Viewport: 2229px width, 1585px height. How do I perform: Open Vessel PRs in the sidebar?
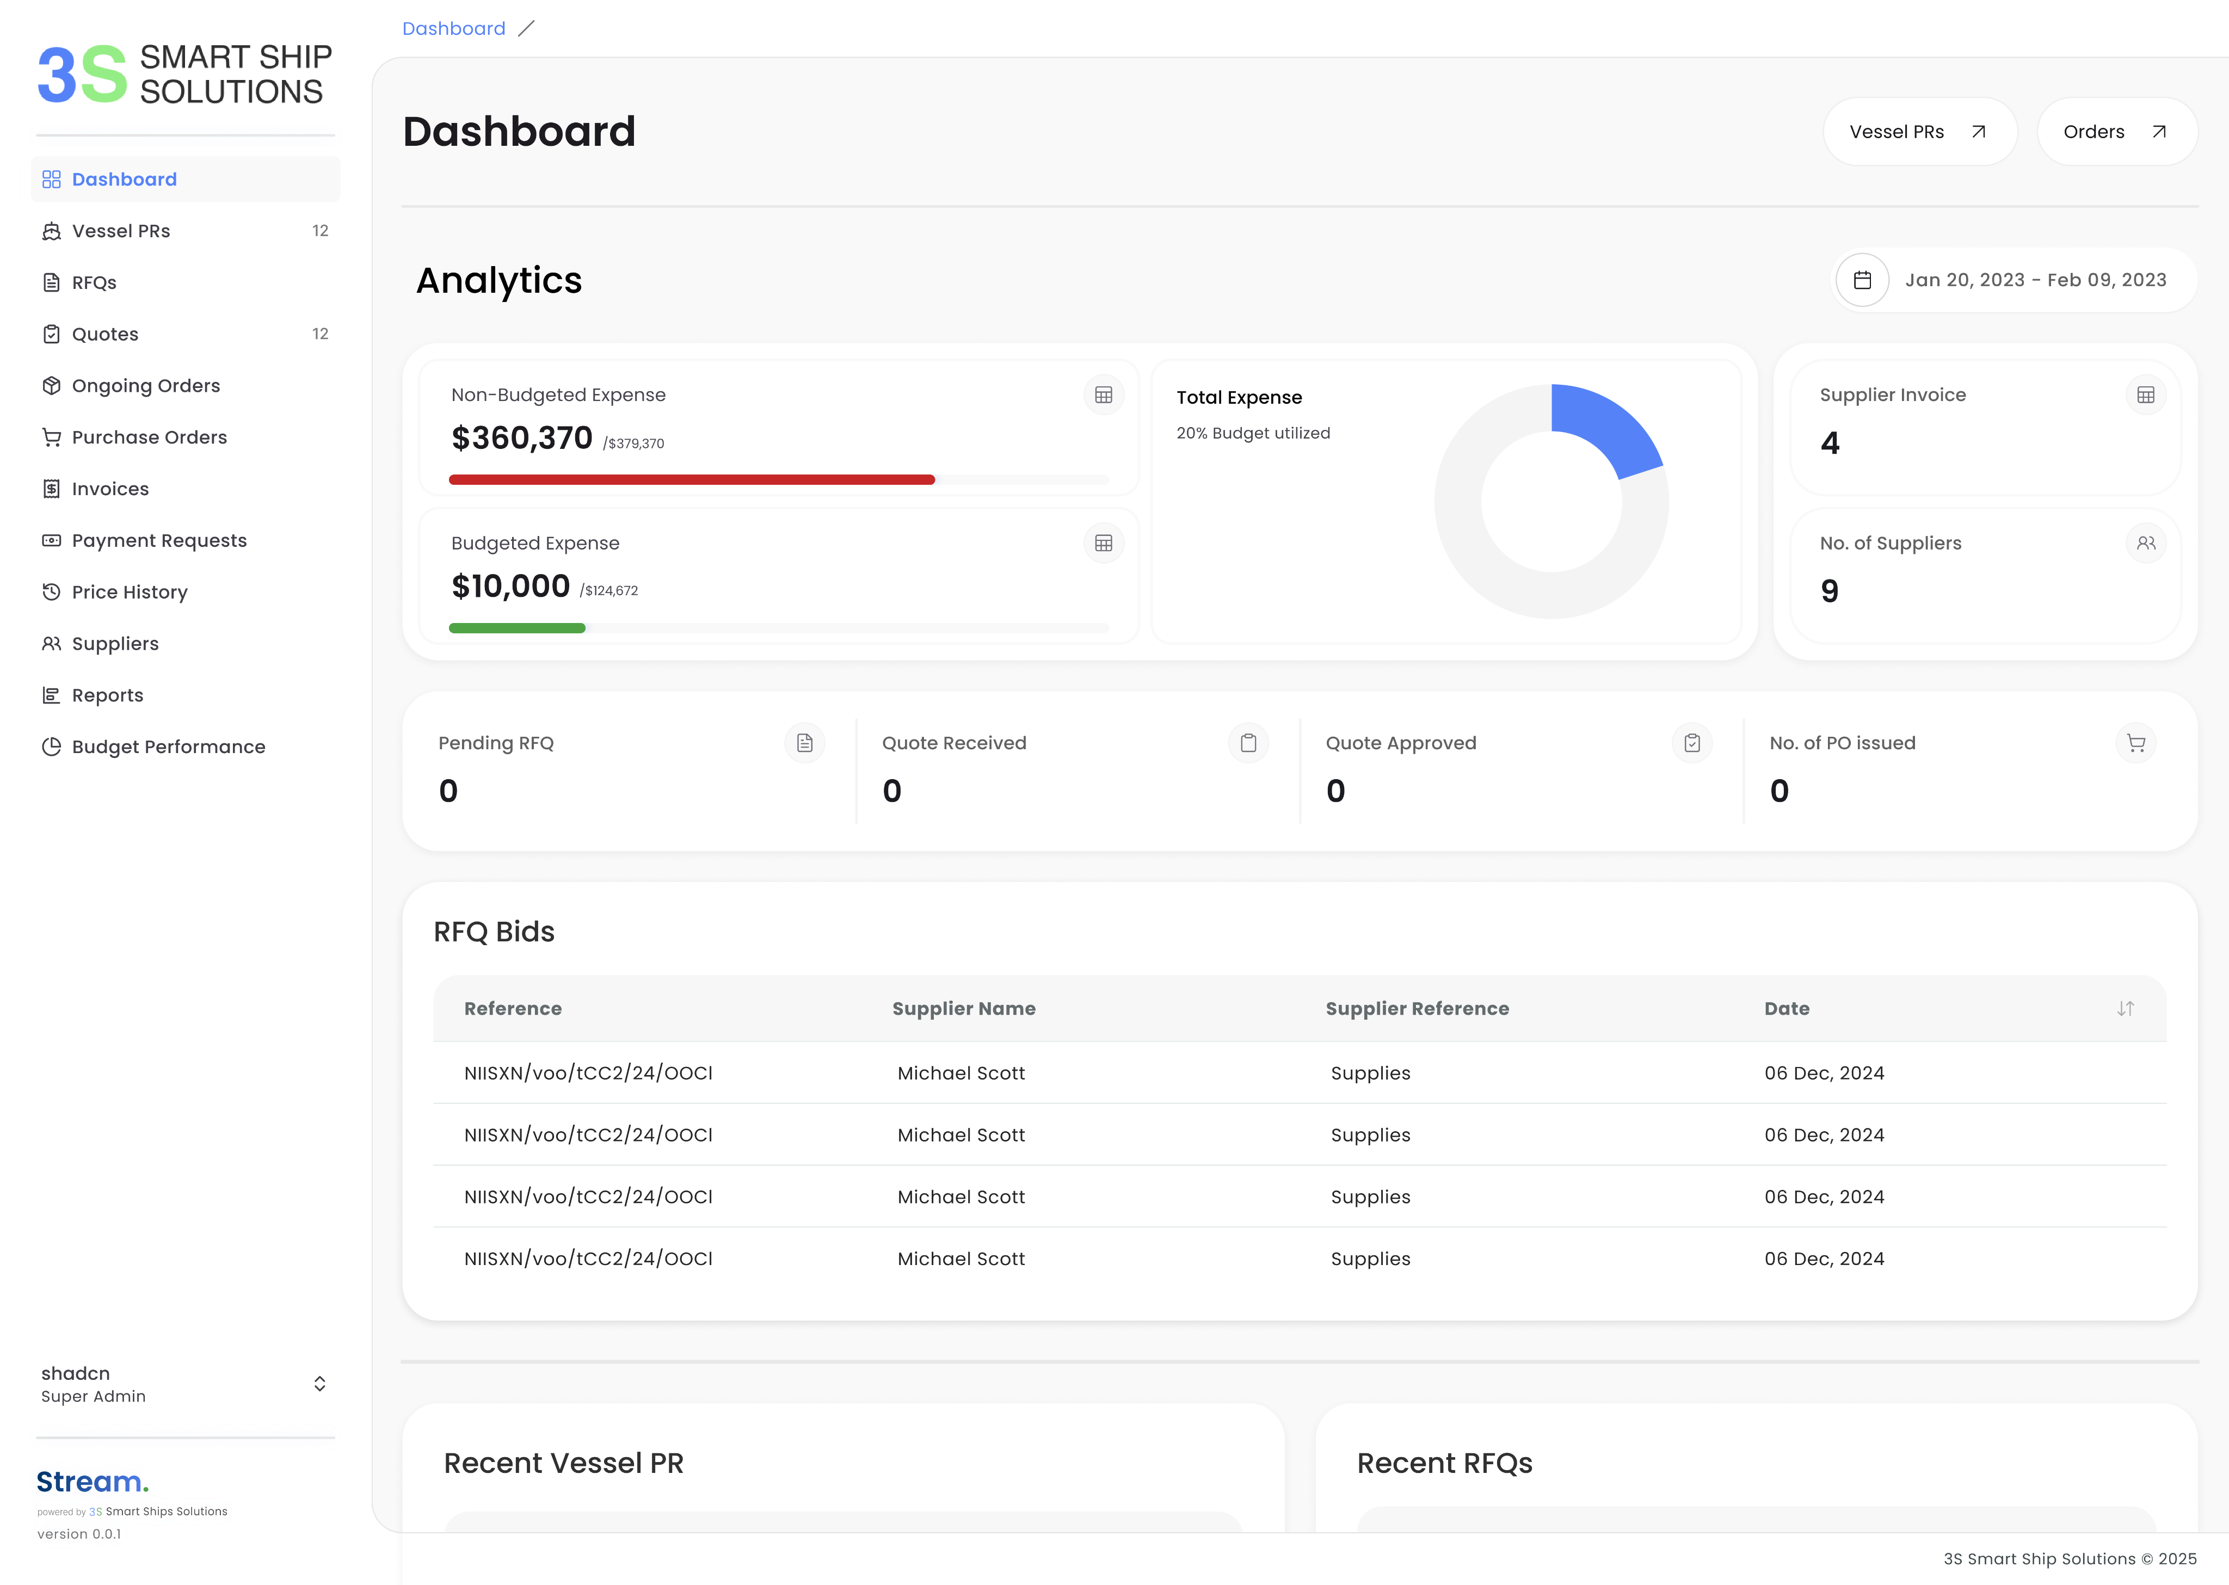point(121,231)
